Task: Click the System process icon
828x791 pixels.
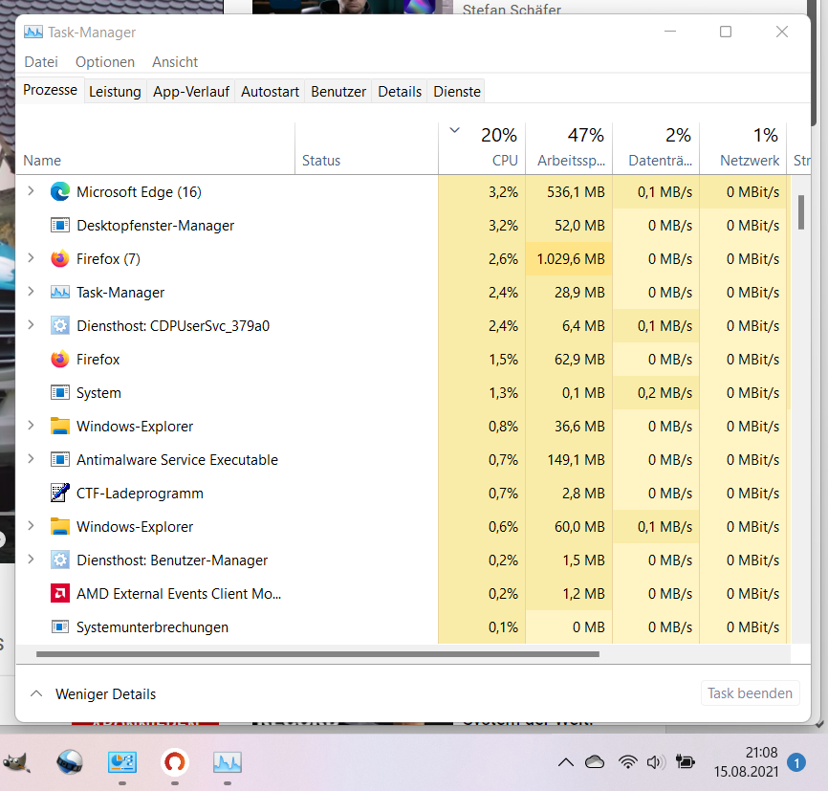Action: pyautogui.click(x=59, y=392)
